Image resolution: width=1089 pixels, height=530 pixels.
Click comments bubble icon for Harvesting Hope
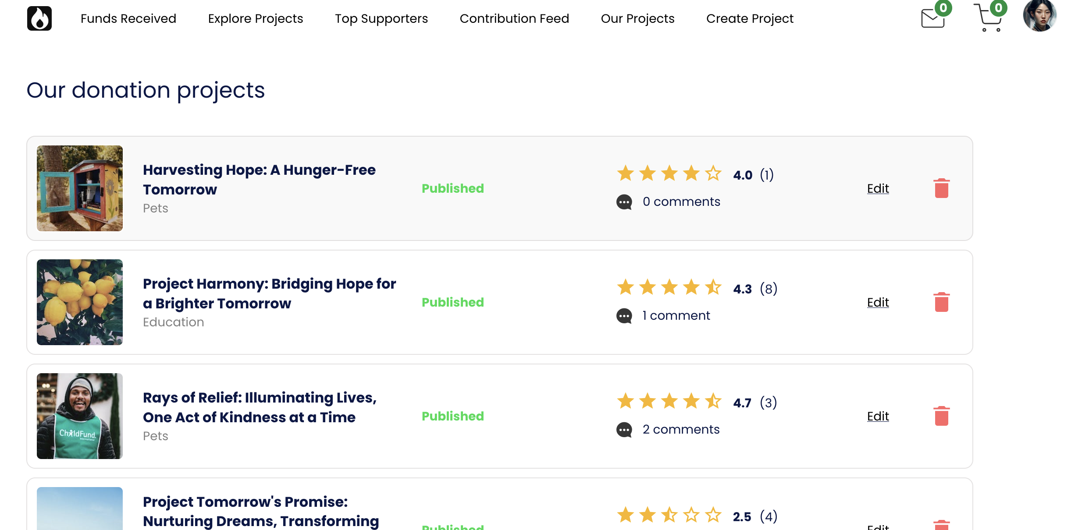624,202
